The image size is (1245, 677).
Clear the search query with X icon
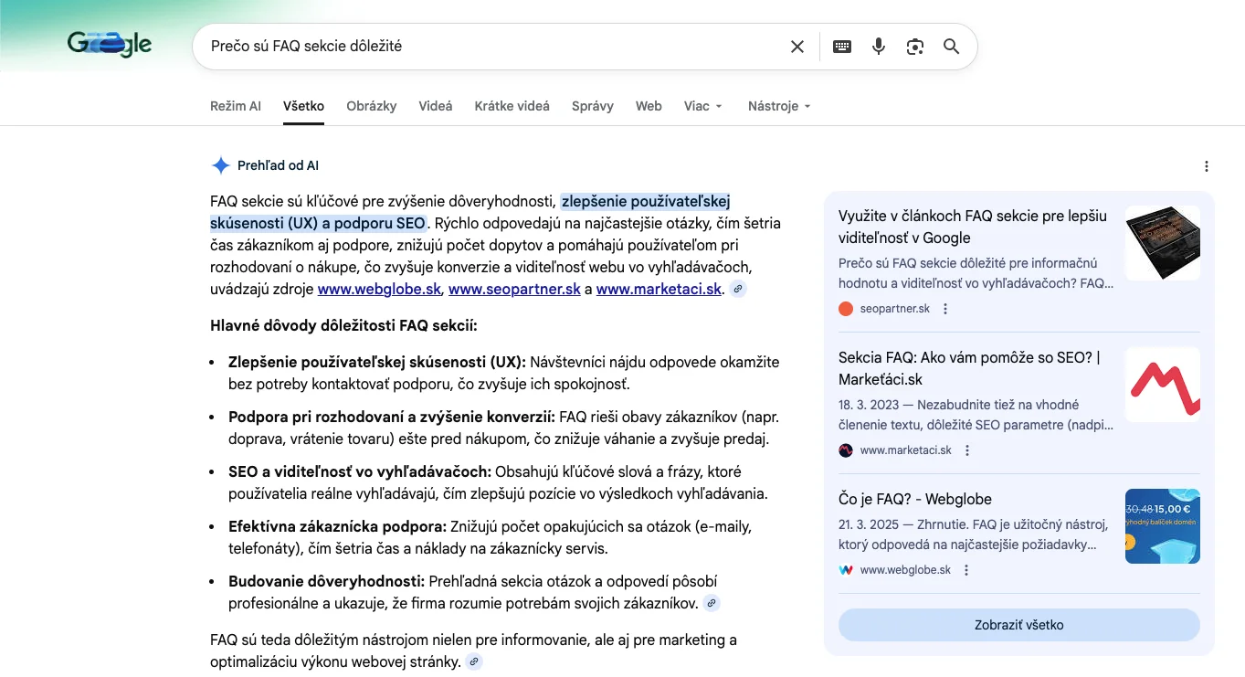[x=797, y=47]
